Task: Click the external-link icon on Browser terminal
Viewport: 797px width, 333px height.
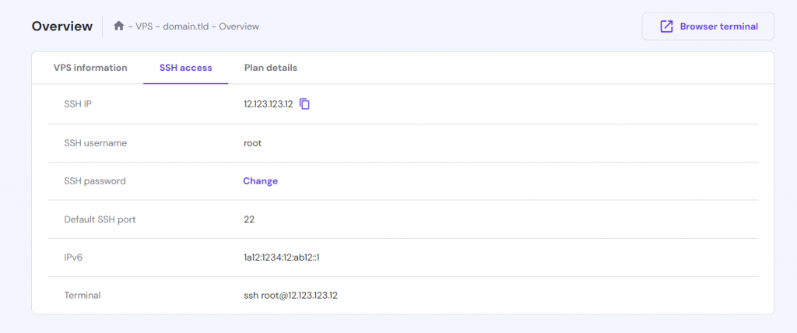Action: [x=666, y=26]
